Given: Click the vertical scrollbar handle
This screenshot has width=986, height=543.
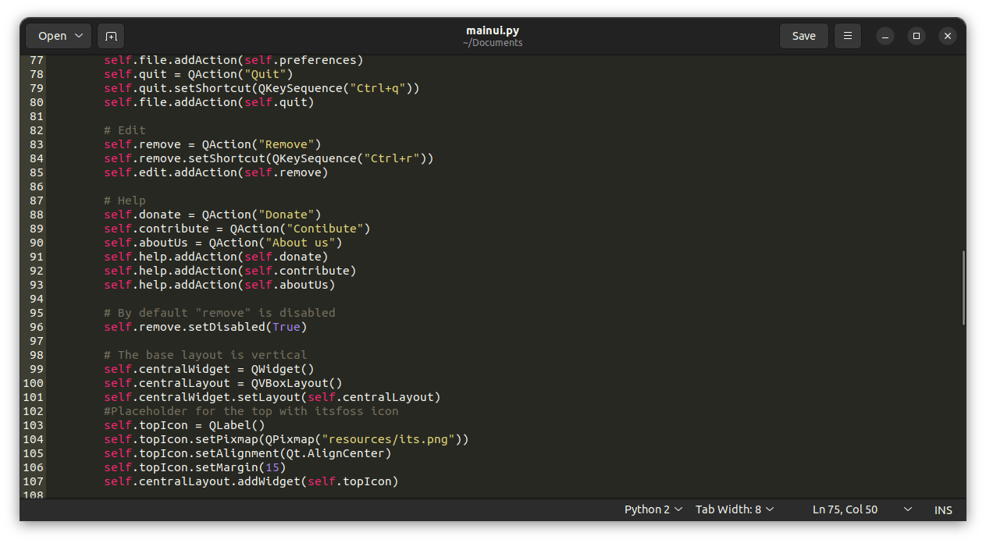Looking at the screenshot, I should pyautogui.click(x=963, y=289).
